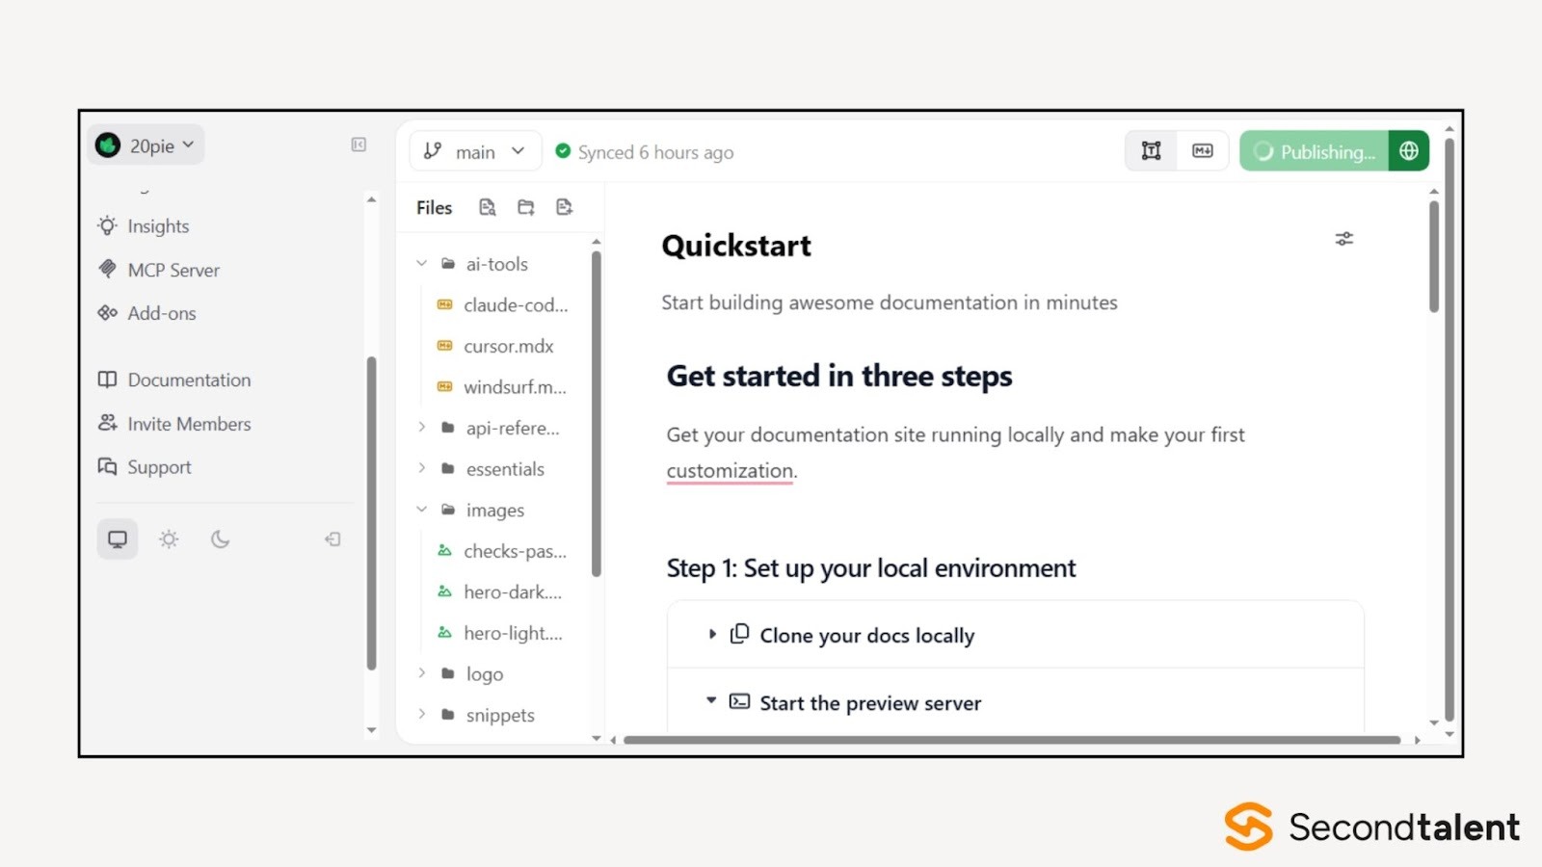Collapse the images folder
Viewport: 1542px width, 867px height.
(x=421, y=509)
